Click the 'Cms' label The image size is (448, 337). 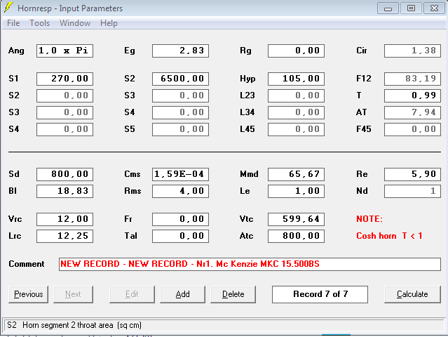[x=132, y=174]
